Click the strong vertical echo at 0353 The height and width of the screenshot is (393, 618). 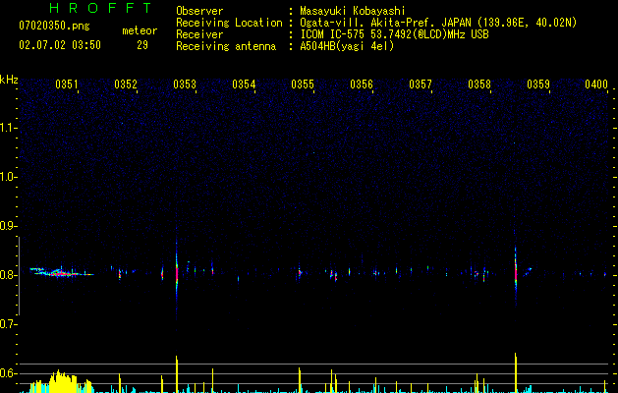pos(177,272)
